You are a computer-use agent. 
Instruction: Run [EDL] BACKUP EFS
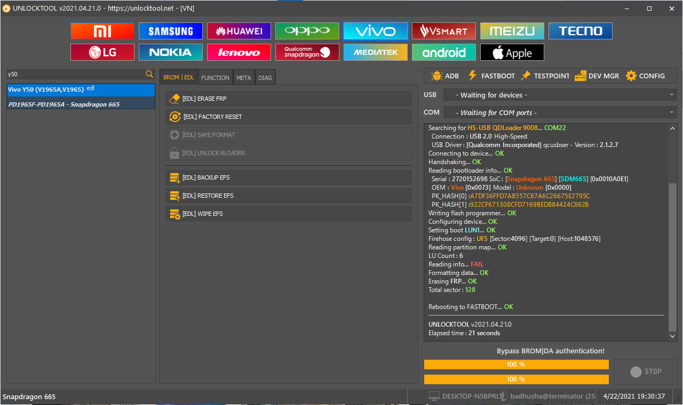pos(289,177)
